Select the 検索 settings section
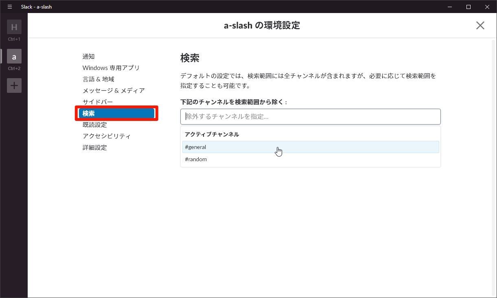Viewport: 497px width, 298px height. 116,114
